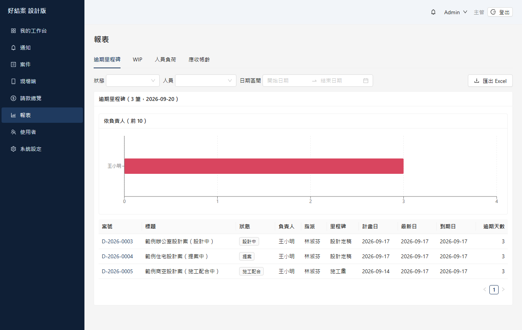This screenshot has width=522, height=330.
Task: Switch to the 應收帳齡 tab
Action: tap(199, 59)
